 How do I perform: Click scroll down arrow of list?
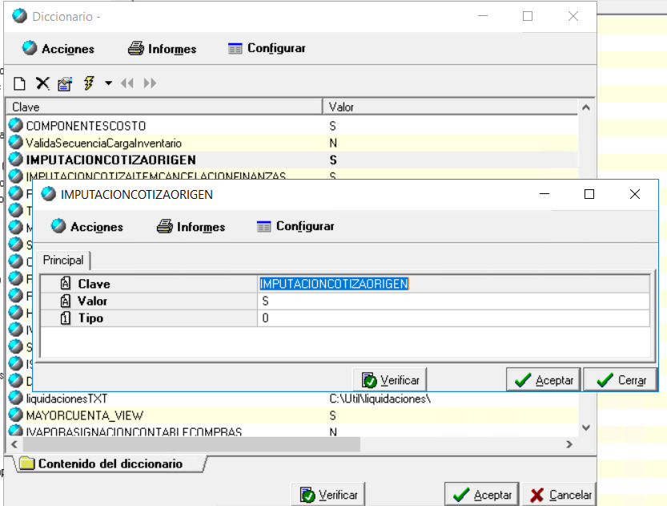(586, 427)
